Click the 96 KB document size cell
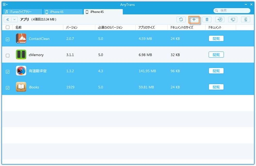The height and width of the screenshot is (166, 256). point(175,71)
